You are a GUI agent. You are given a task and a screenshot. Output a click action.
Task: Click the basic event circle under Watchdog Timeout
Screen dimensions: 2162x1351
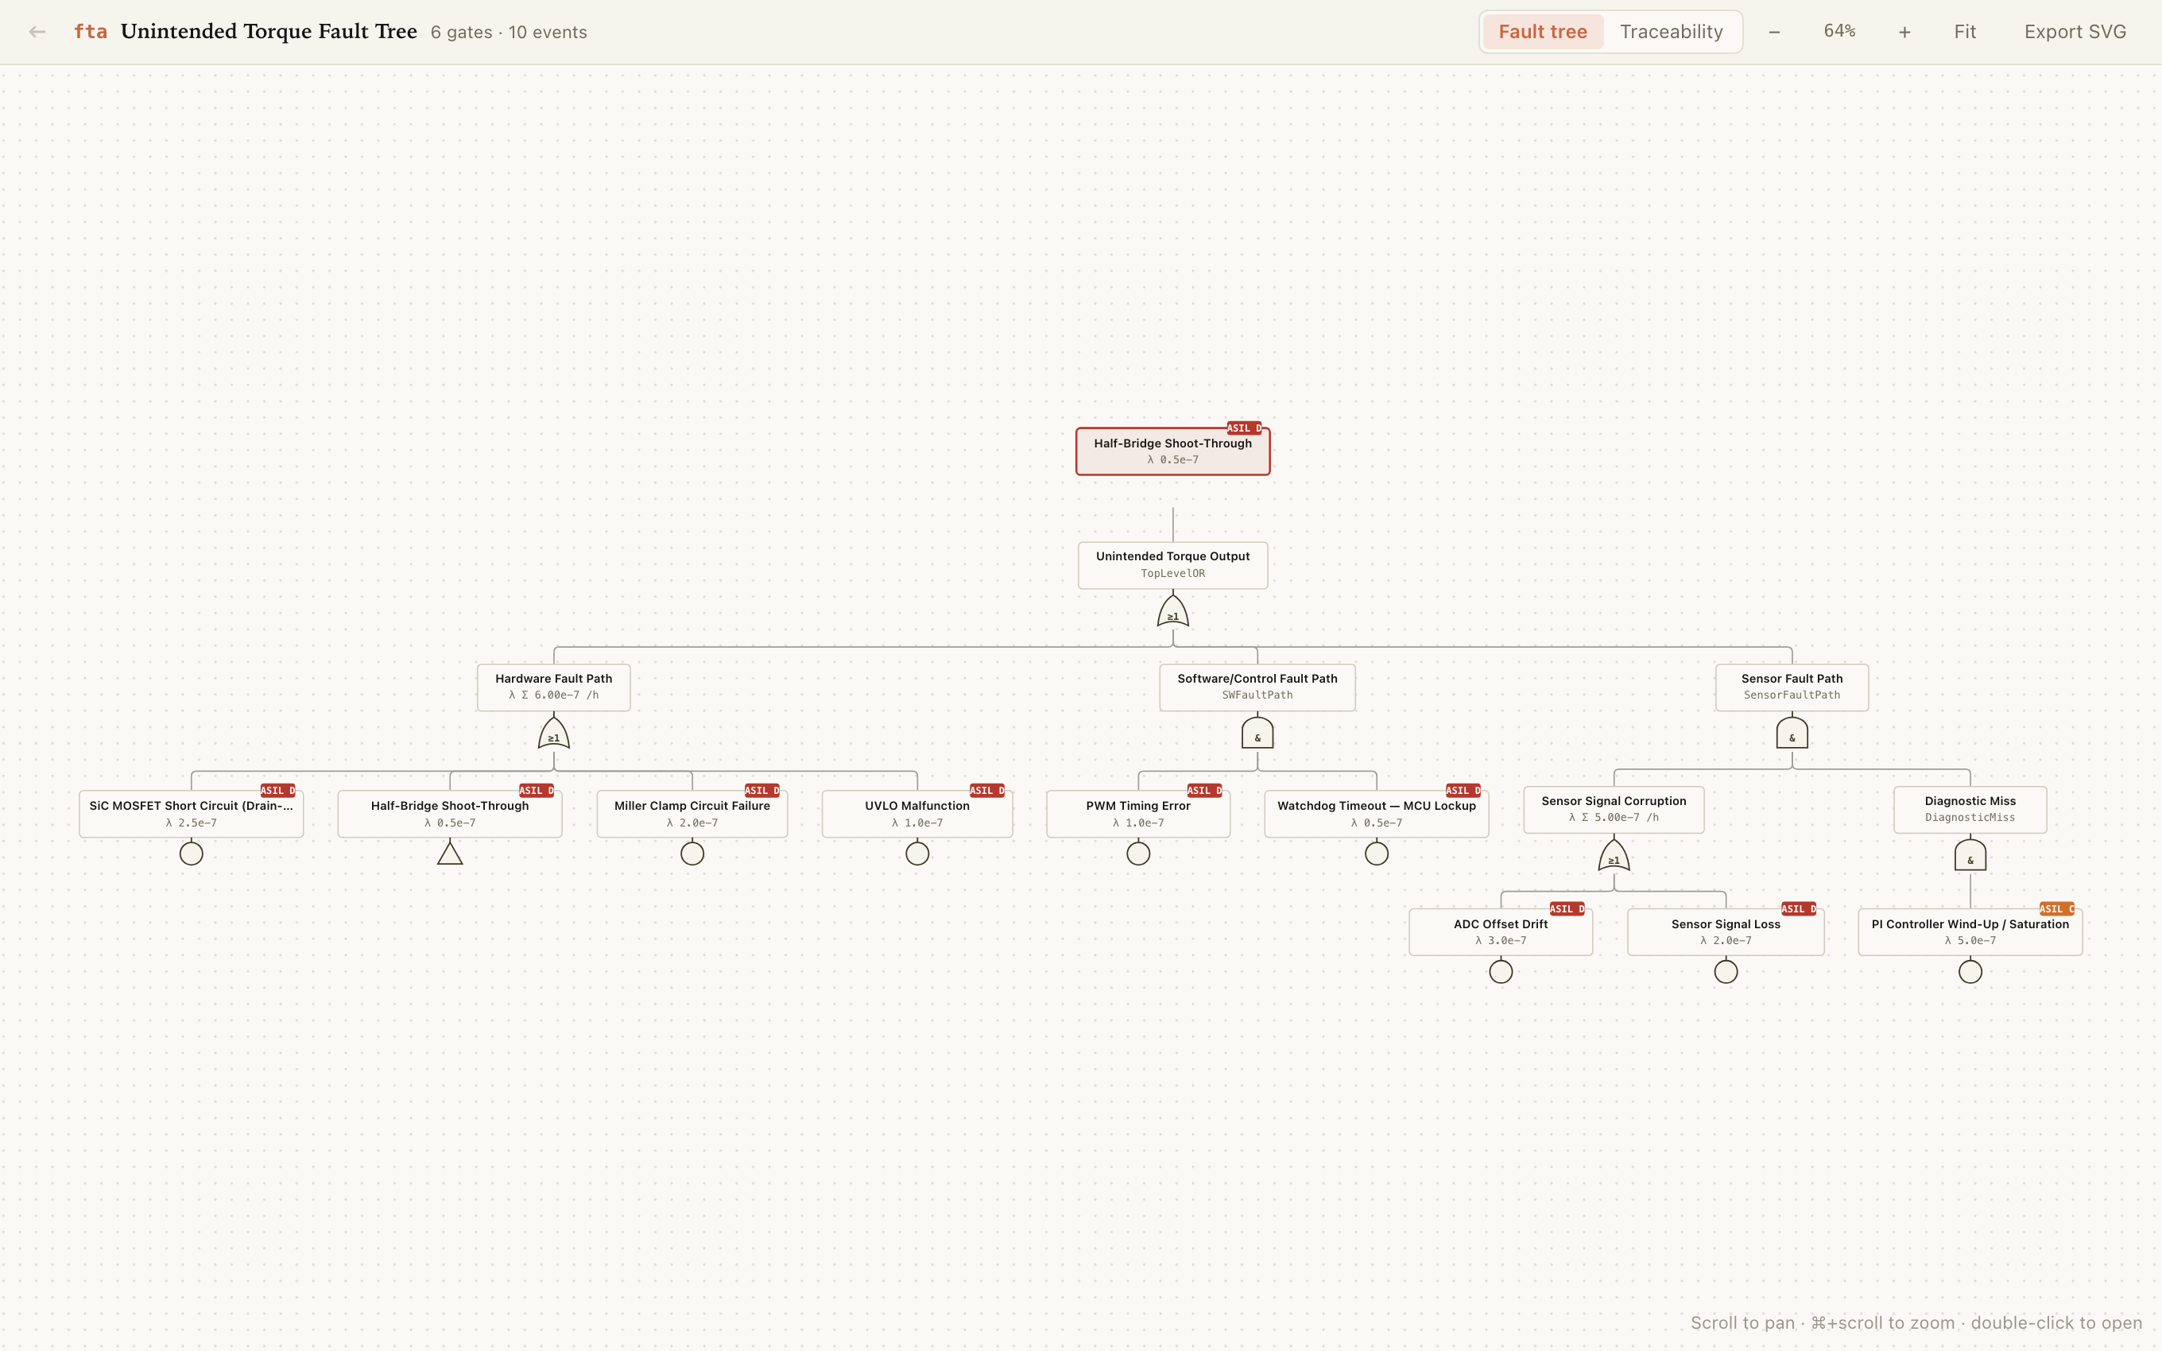pyautogui.click(x=1377, y=854)
